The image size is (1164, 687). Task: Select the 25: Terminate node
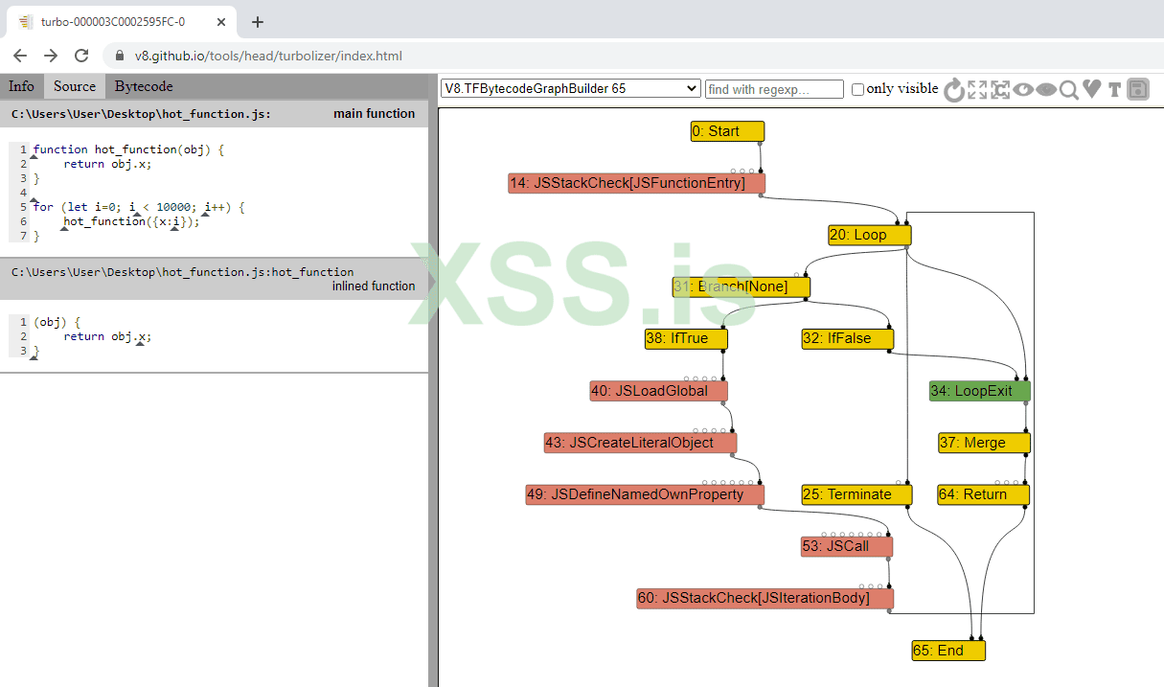pos(856,494)
